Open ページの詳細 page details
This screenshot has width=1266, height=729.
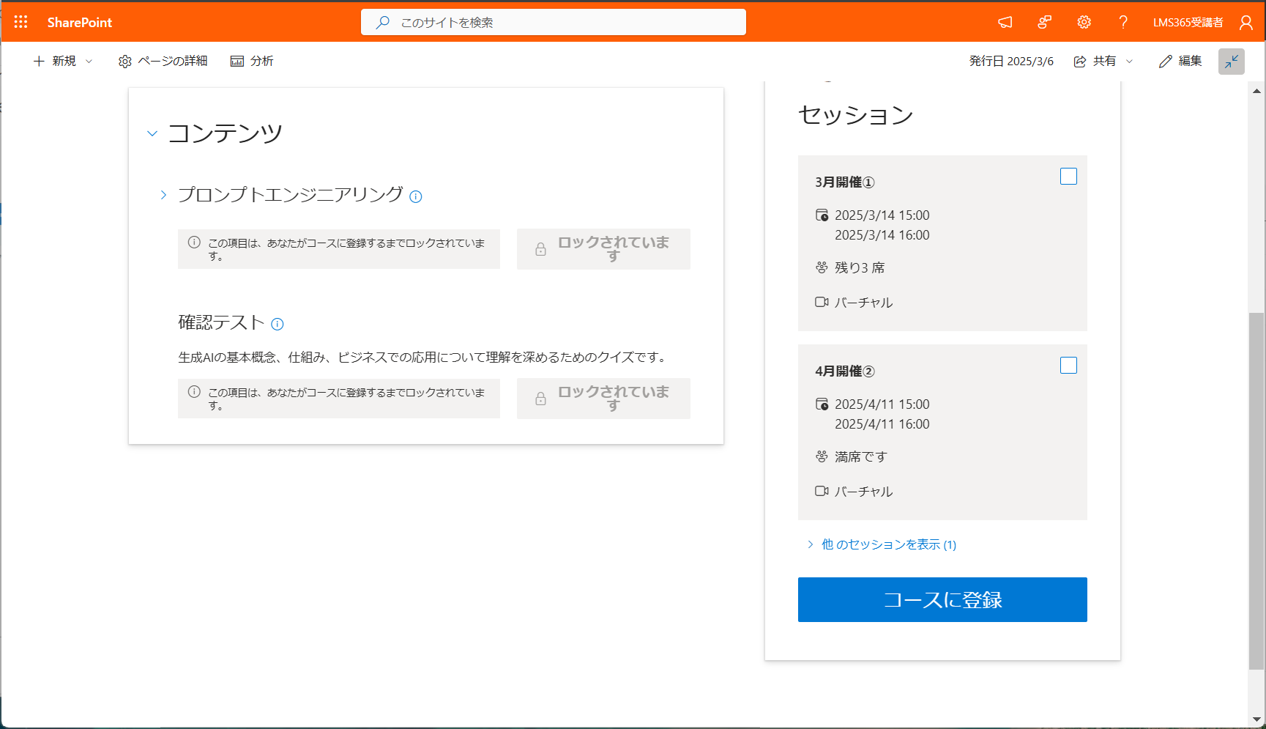click(163, 61)
